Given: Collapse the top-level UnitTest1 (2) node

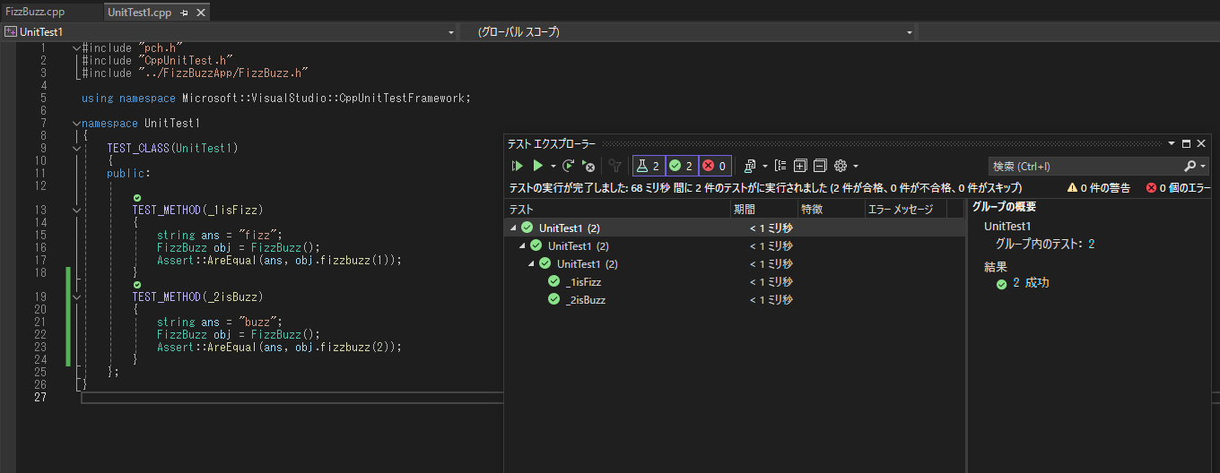Looking at the screenshot, I should [x=513, y=228].
